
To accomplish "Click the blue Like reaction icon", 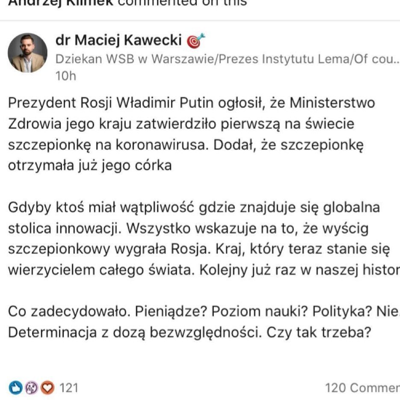I will (x=17, y=388).
